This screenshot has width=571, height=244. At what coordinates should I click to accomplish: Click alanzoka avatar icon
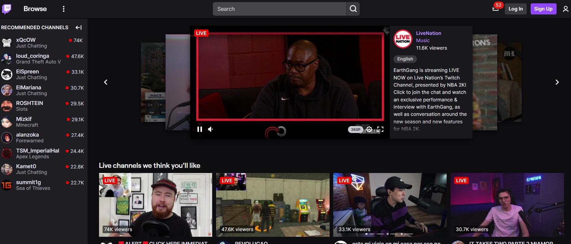pyautogui.click(x=7, y=137)
